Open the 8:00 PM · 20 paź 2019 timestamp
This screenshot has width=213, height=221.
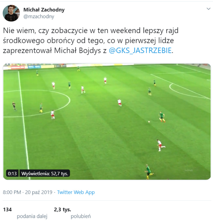(27, 192)
